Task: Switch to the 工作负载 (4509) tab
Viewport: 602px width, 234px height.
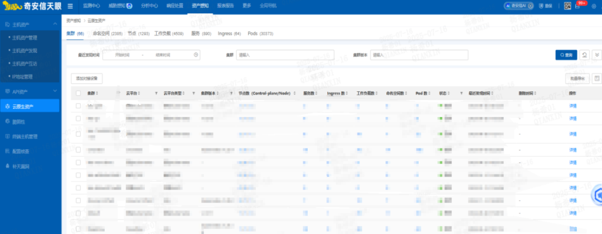Action: tap(169, 34)
